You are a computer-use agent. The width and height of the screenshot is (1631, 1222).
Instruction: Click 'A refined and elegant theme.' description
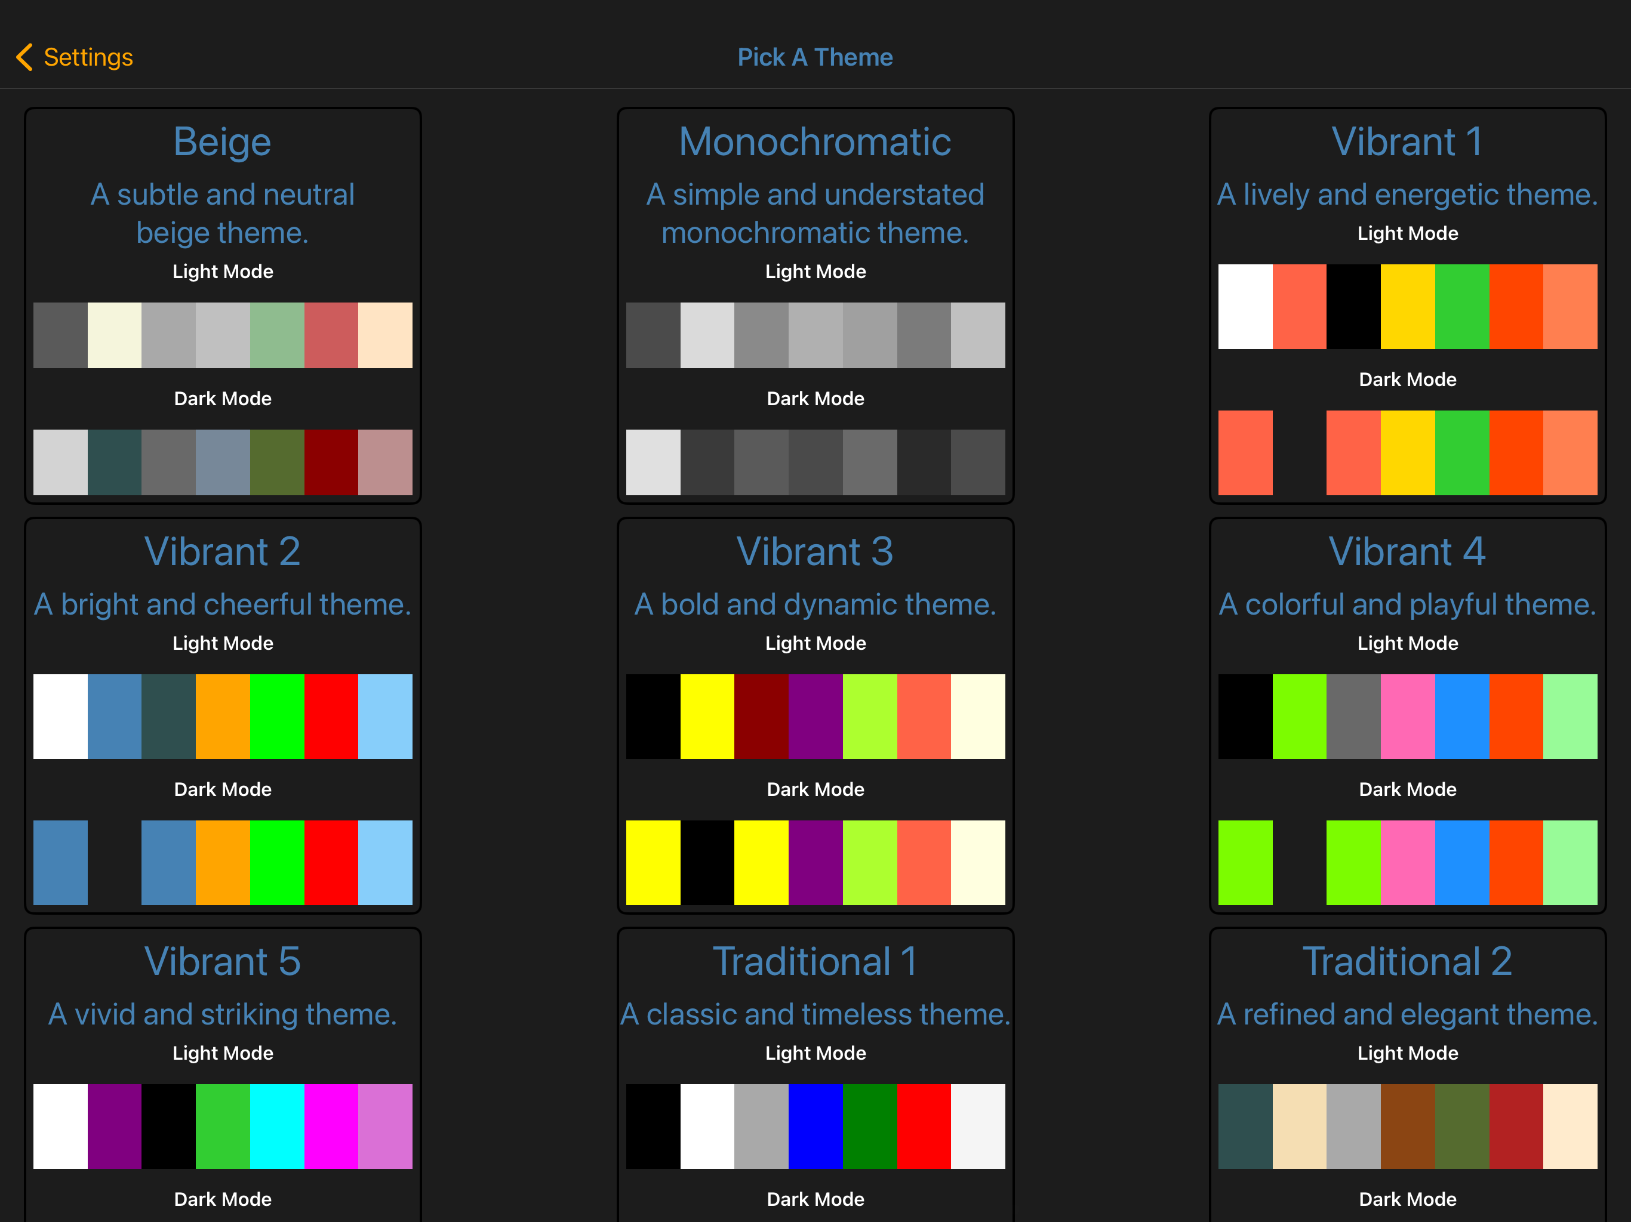pos(1407,1014)
